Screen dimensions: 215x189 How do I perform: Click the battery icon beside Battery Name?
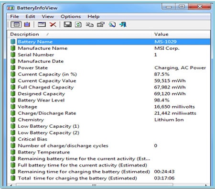13,42
